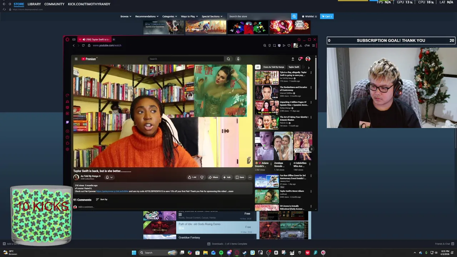
Task: Click the YouTube Premium logo
Action: coord(89,59)
